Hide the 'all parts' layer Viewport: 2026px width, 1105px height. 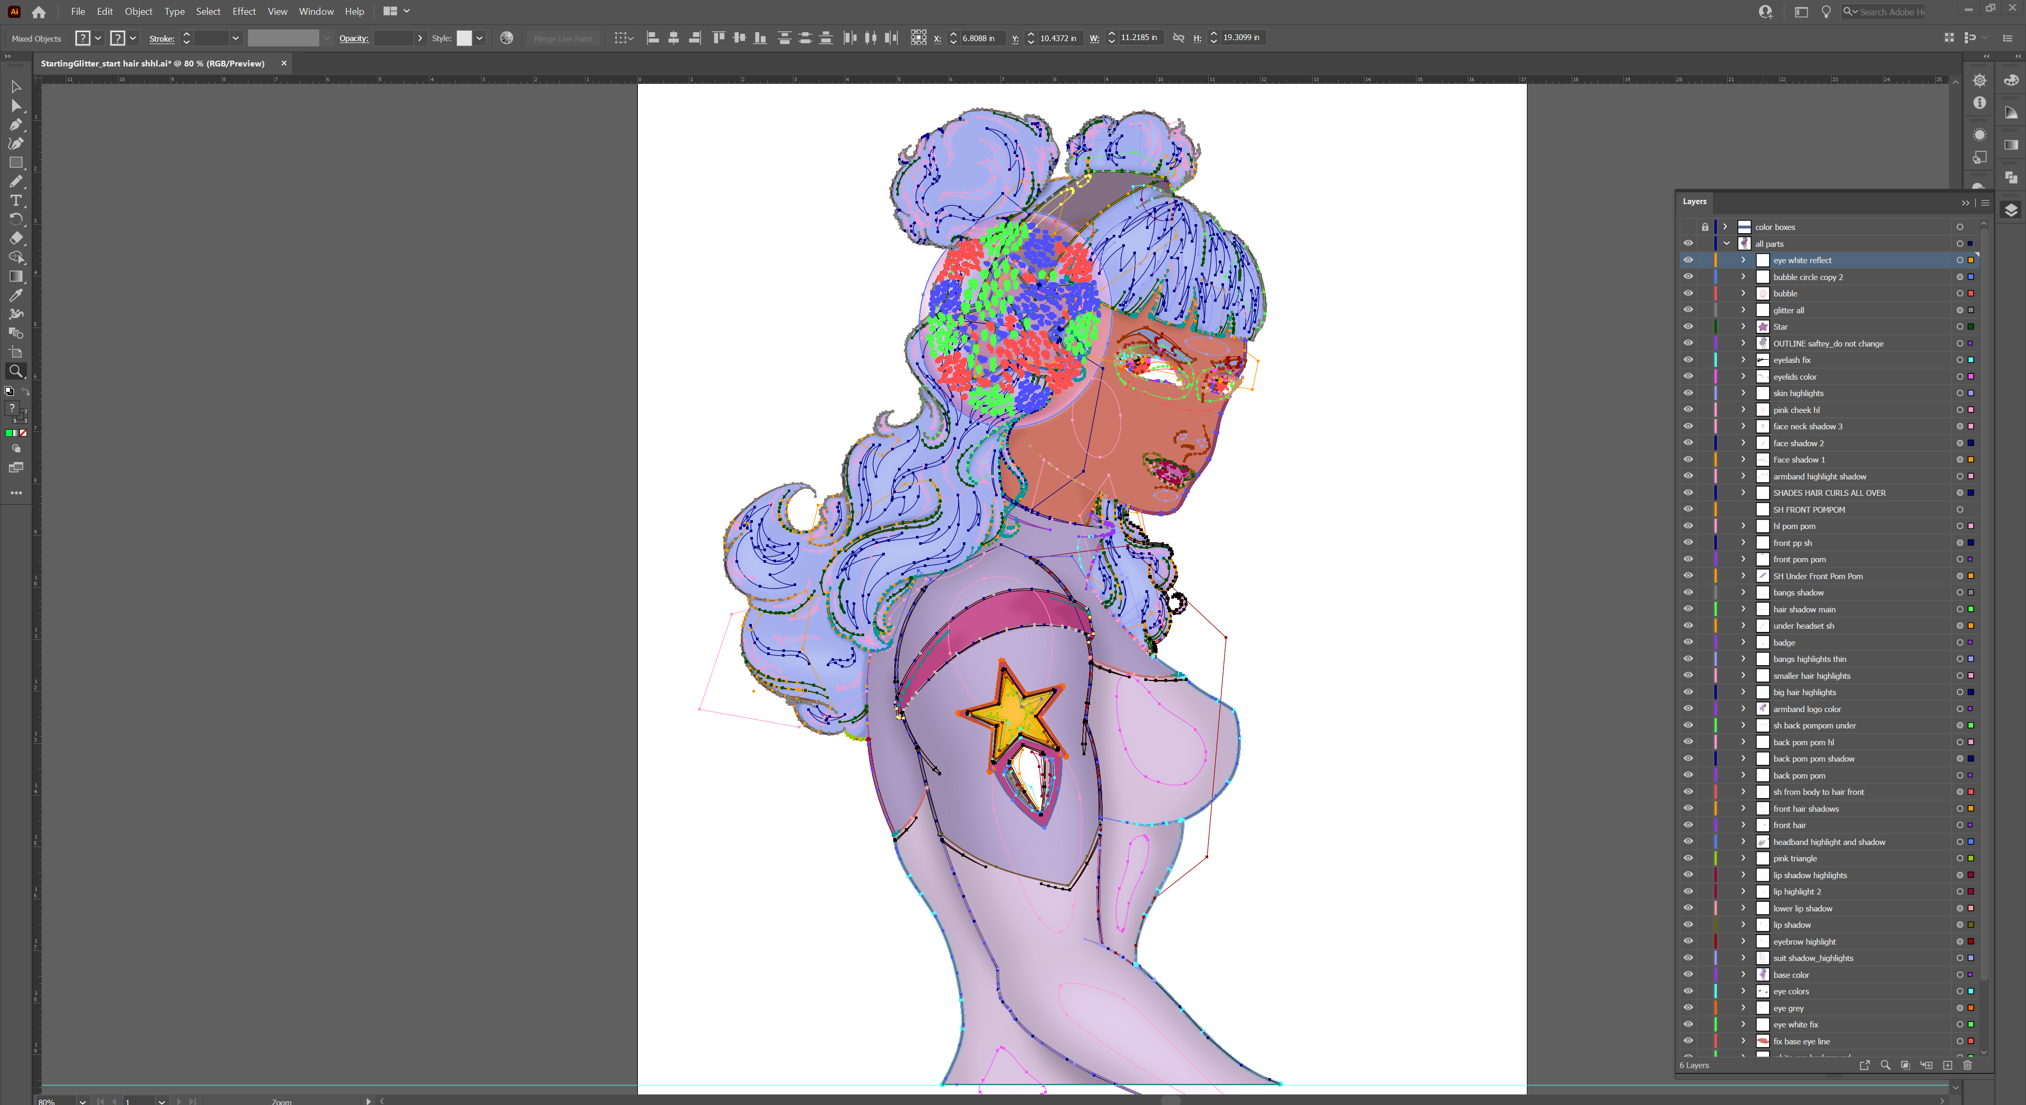point(1688,243)
